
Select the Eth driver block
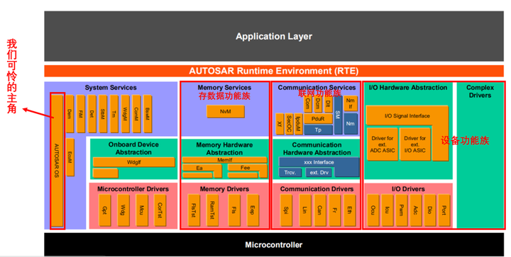click(350, 210)
